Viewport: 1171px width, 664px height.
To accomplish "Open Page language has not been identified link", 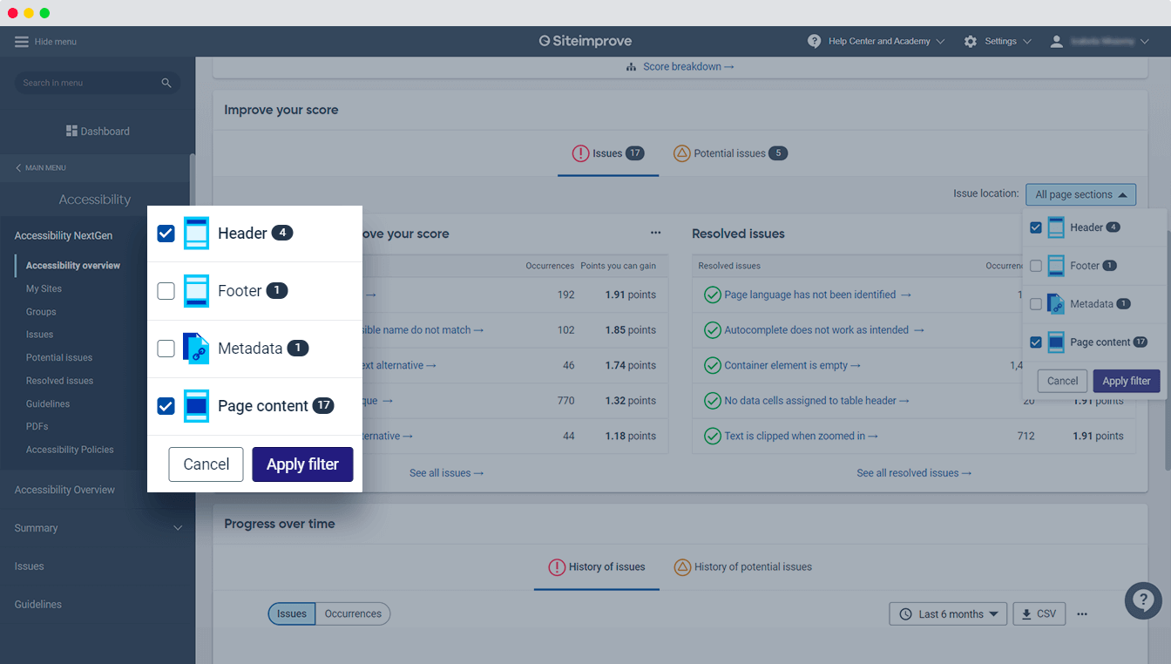I will tap(817, 295).
